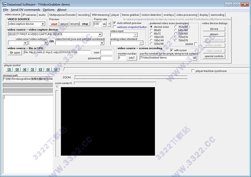This screenshot has height=177, width=251.
Task: Pick the 180x144 video size radio
Action: (x=151, y=40)
